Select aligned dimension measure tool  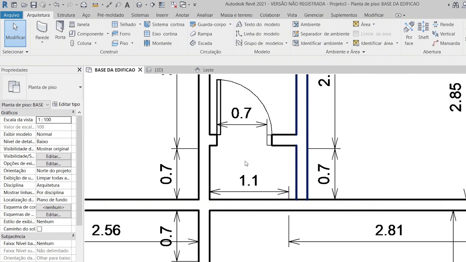[x=109, y=5]
